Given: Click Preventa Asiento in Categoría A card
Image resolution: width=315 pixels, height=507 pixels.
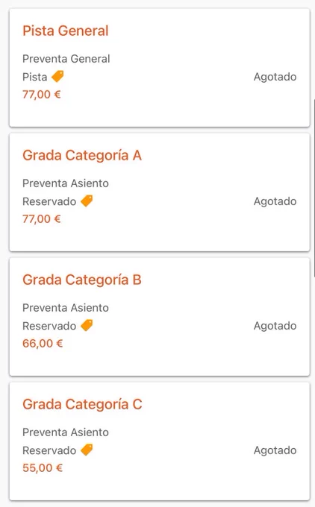Looking at the screenshot, I should click(66, 183).
